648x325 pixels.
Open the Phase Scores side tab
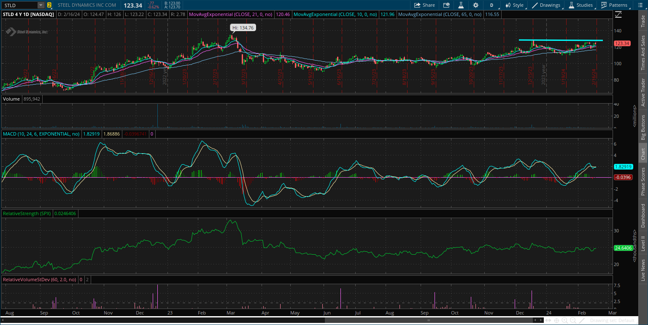[x=643, y=180]
